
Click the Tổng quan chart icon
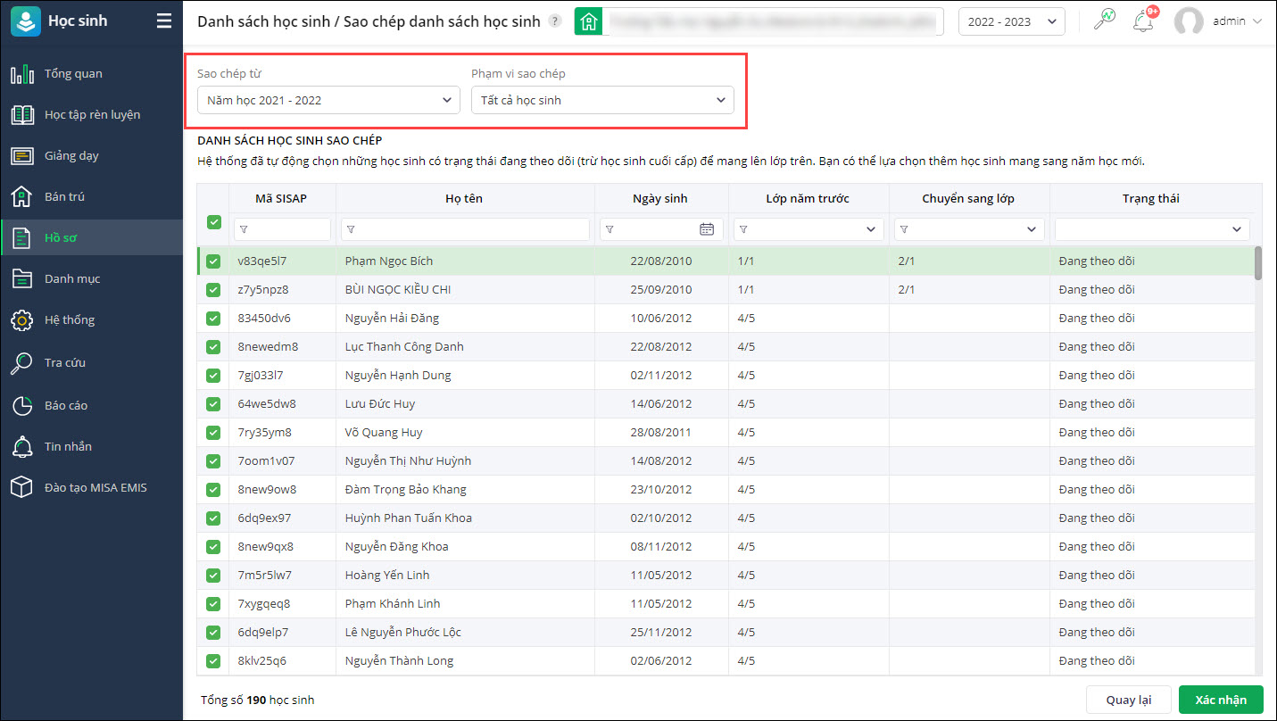point(22,74)
